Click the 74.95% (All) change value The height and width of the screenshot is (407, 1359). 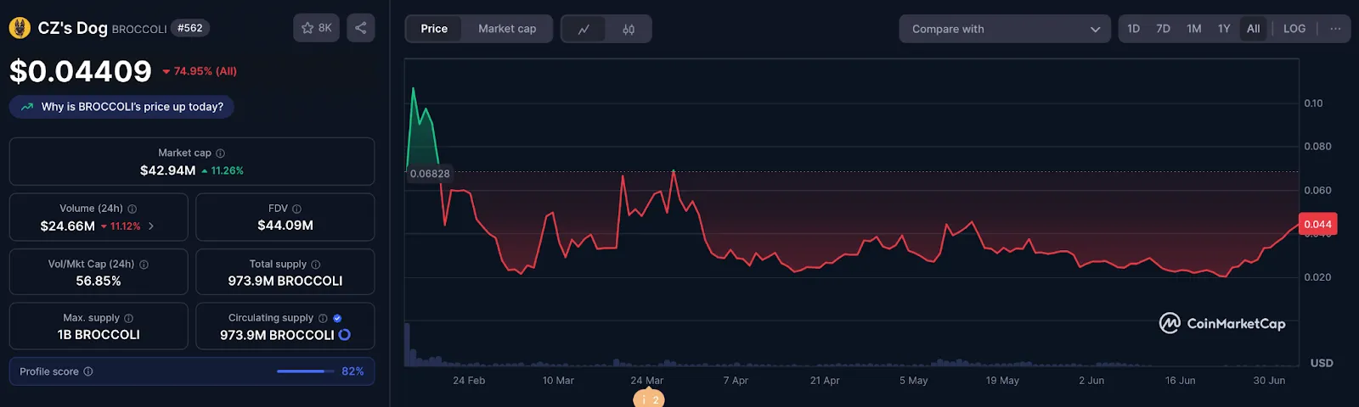coord(200,71)
